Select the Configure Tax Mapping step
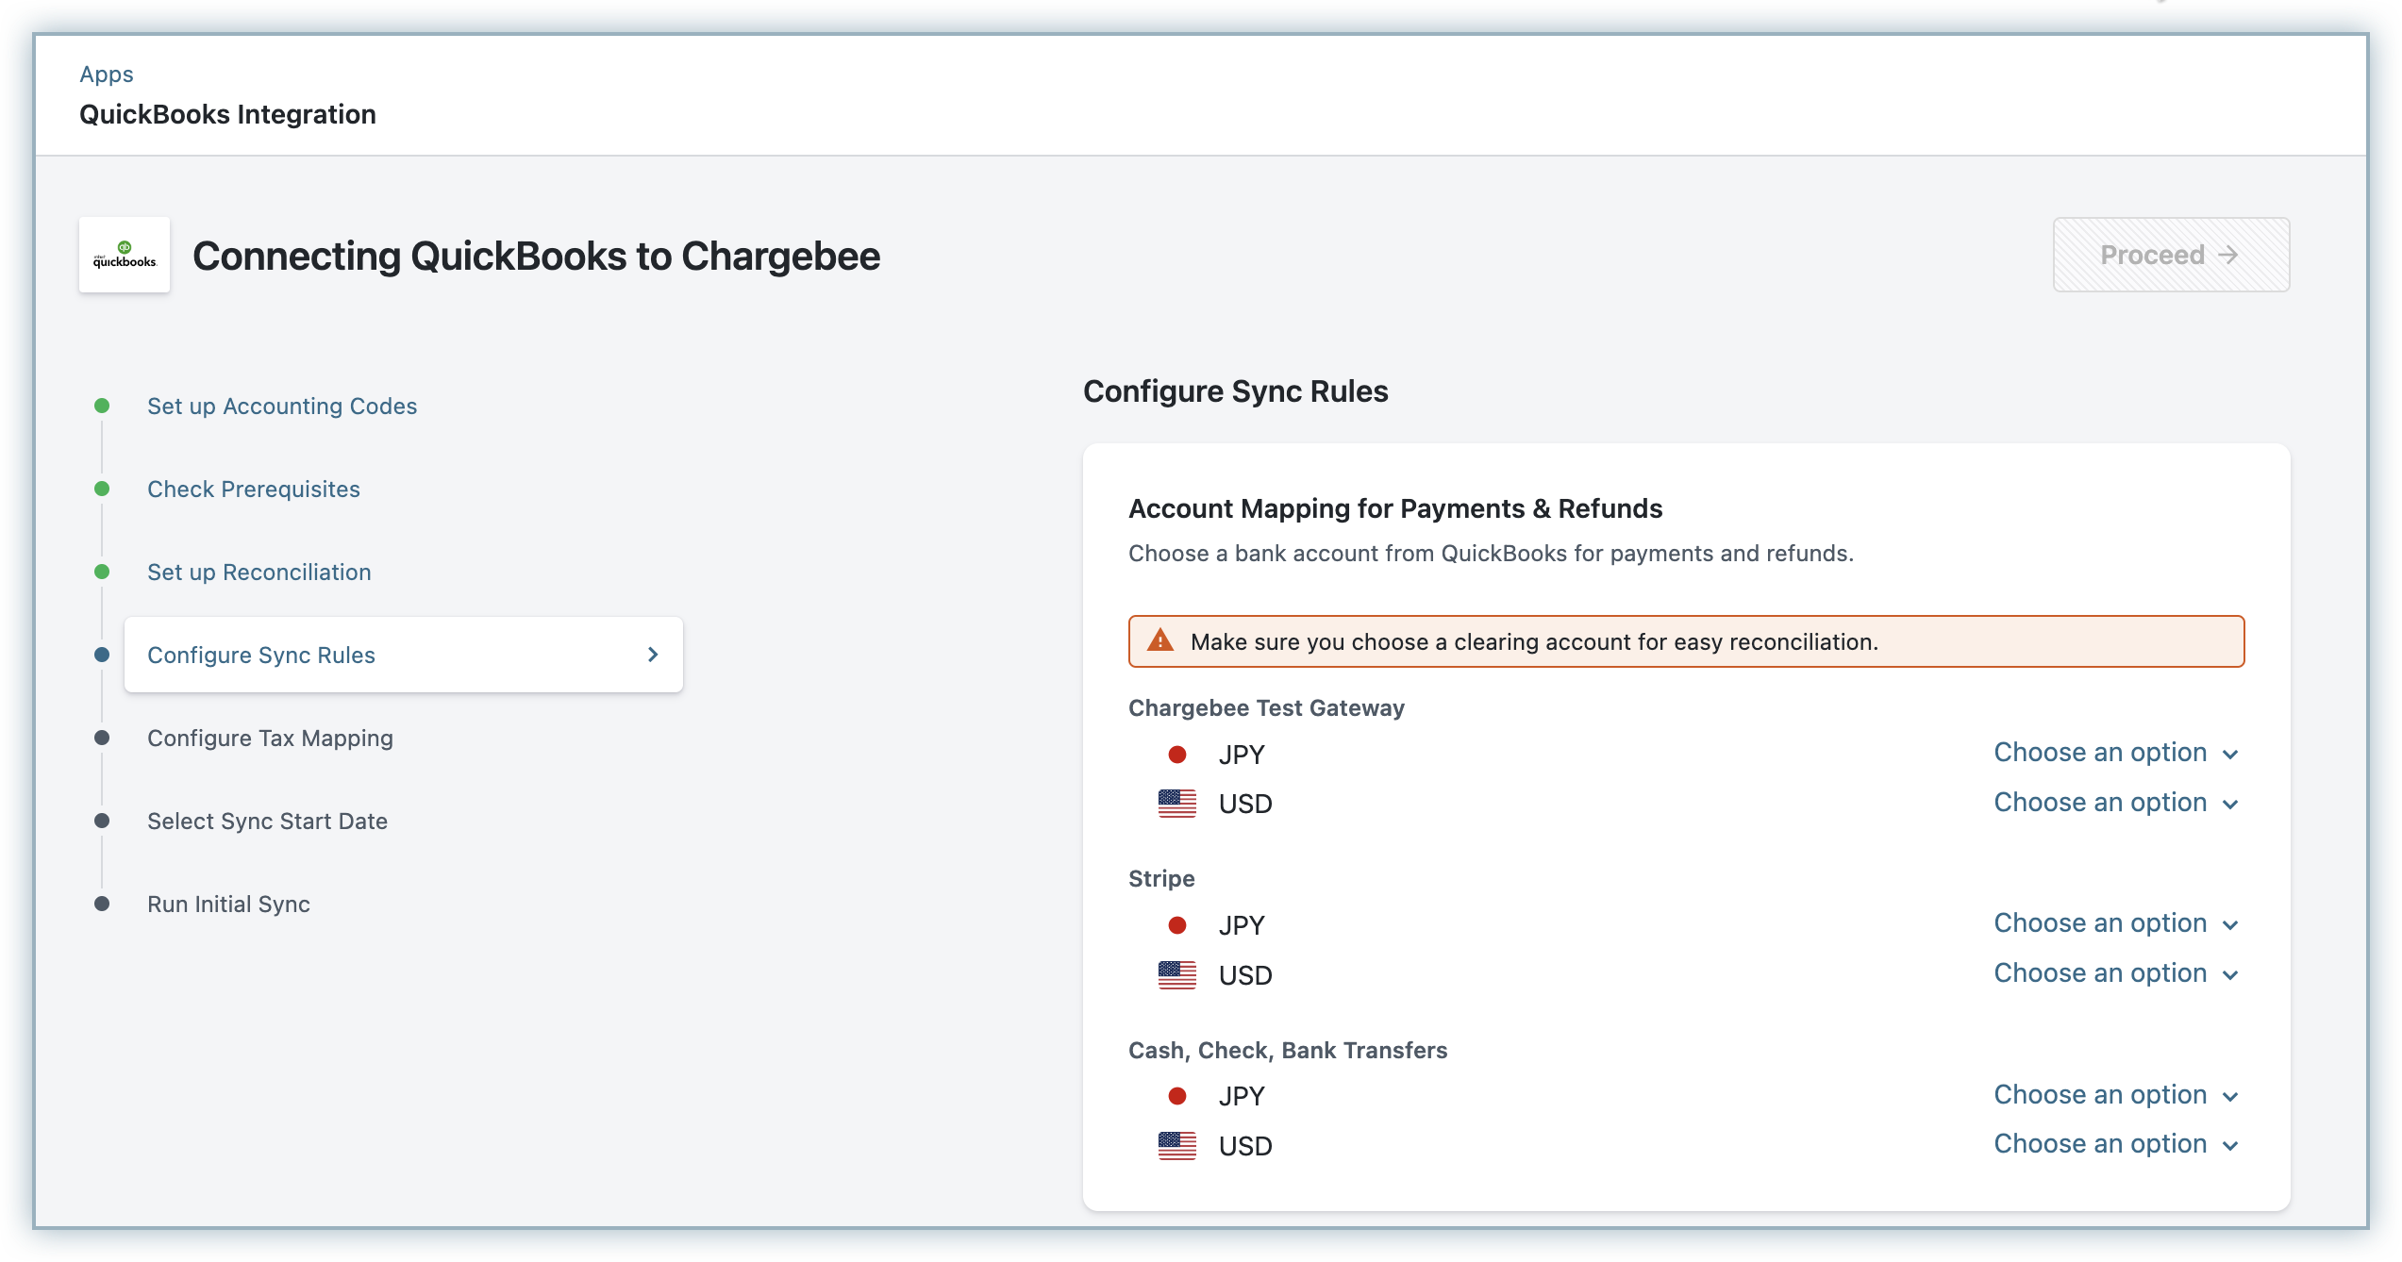This screenshot has width=2402, height=1262. pyautogui.click(x=270, y=738)
